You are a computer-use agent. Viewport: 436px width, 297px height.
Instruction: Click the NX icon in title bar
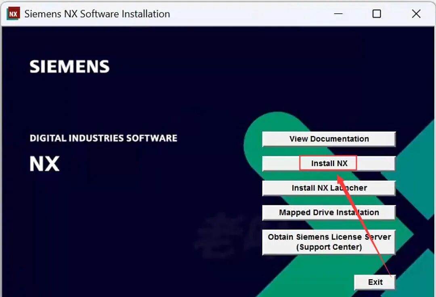point(13,14)
